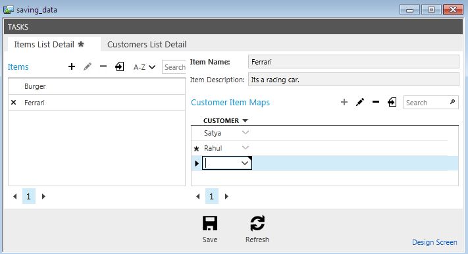Export Customer Item Maps to file
The height and width of the screenshot is (254, 468).
click(392, 102)
